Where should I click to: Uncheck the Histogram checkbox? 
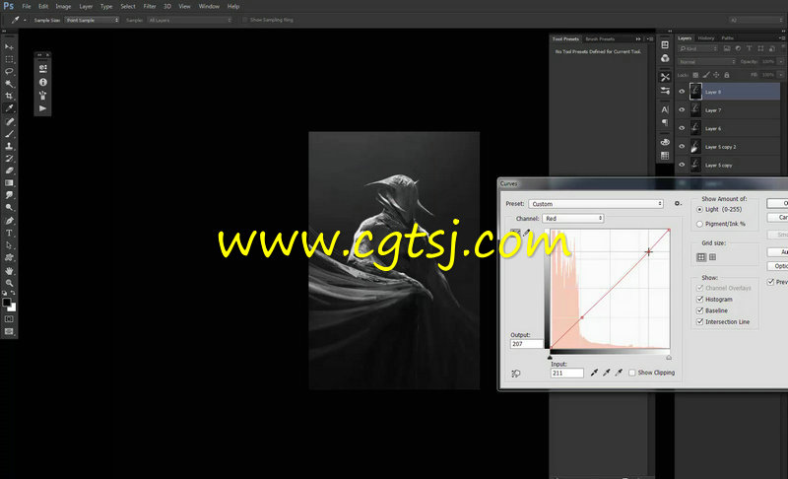(x=699, y=299)
